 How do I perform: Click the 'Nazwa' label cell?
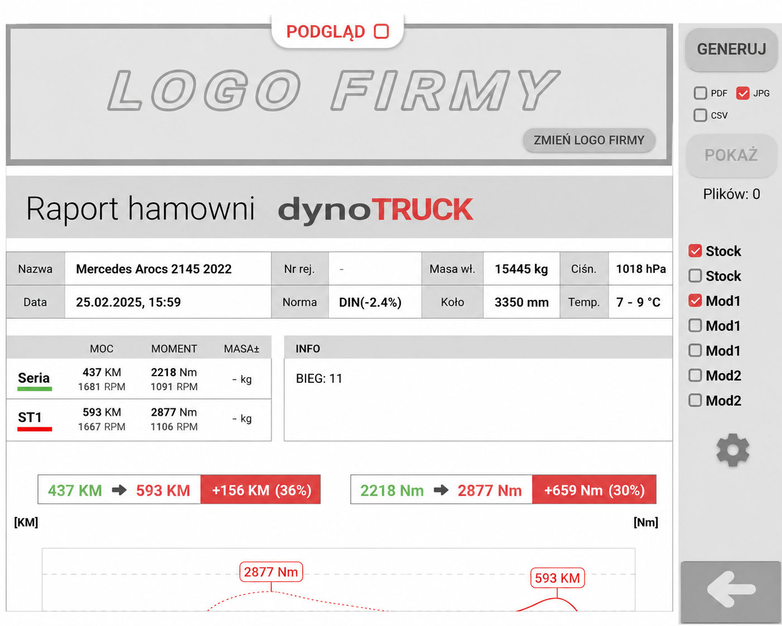(35, 269)
